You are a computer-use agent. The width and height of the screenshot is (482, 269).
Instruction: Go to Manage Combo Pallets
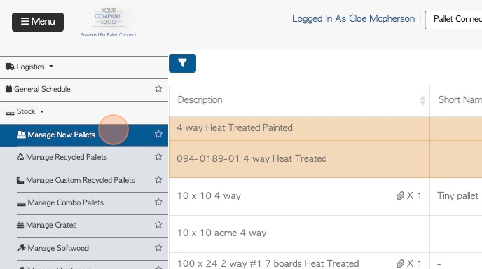(65, 202)
